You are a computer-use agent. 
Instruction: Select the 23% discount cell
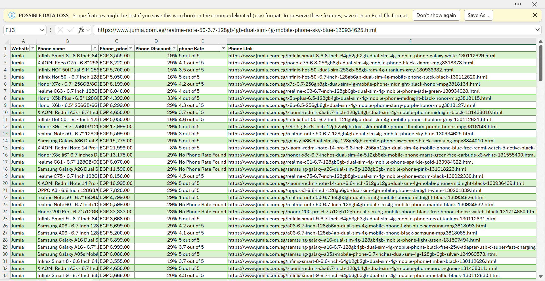tap(156, 212)
